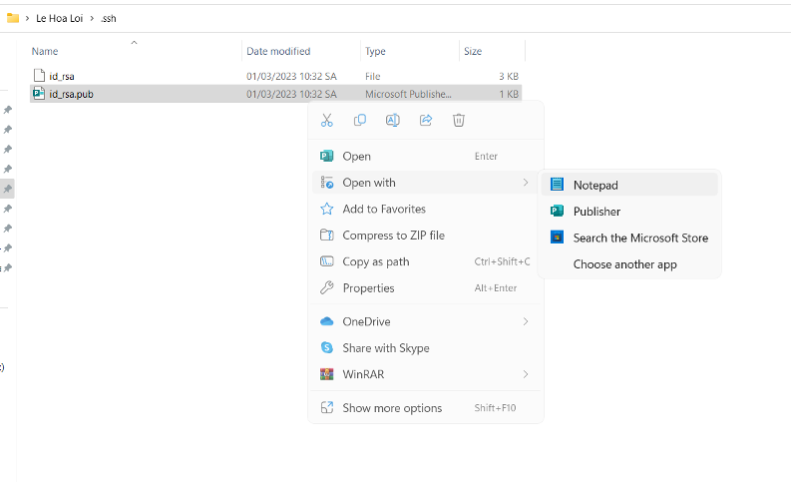The image size is (791, 482).
Task: Click Add to Favorites
Action: 383,209
